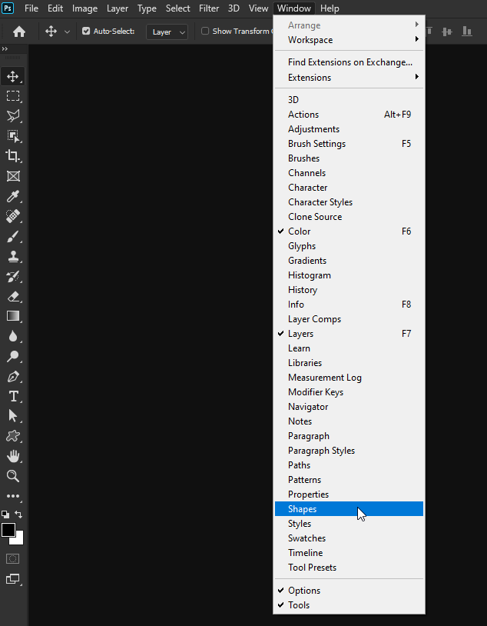487x626 pixels.
Task: Click align vertical centers icon in options bar
Action: (447, 32)
